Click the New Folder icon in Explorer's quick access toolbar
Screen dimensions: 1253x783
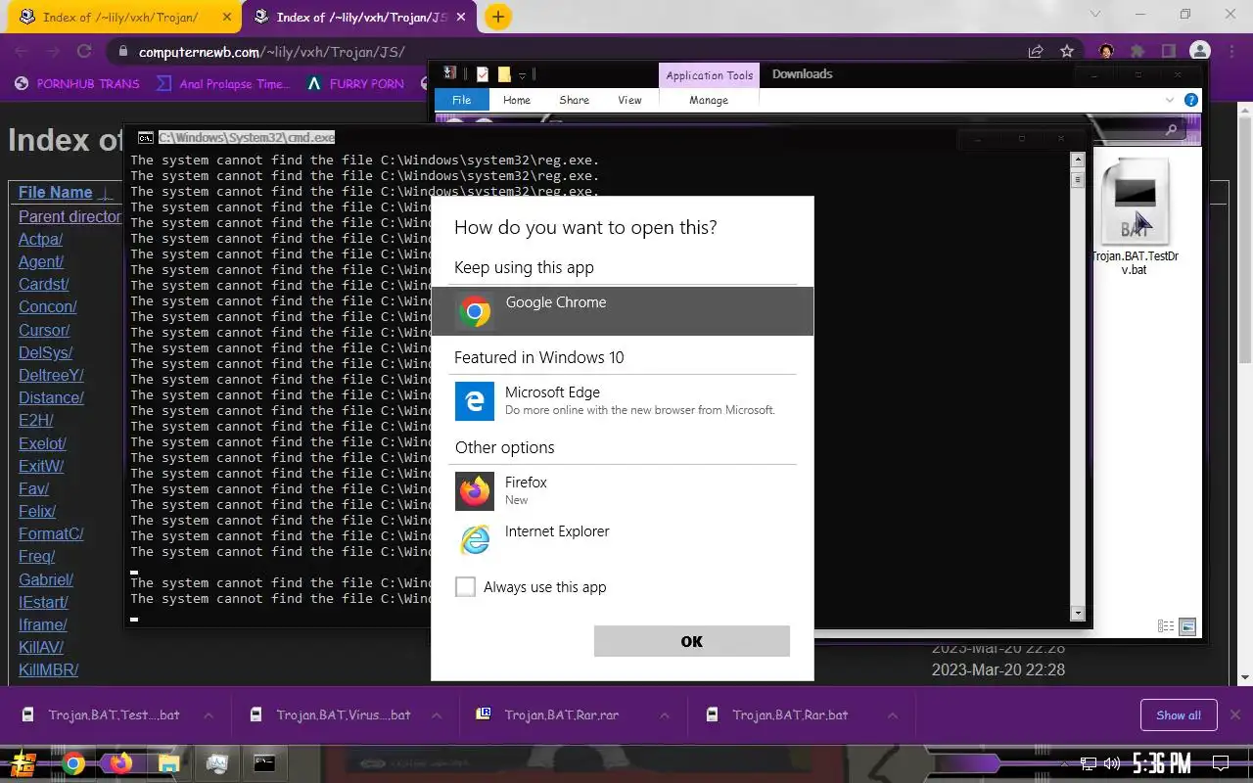pyautogui.click(x=504, y=74)
